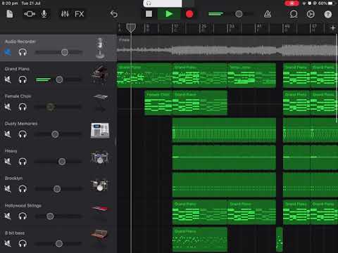Select the Female Choir MIDI region
This screenshot has height=253, width=338.
158,103
